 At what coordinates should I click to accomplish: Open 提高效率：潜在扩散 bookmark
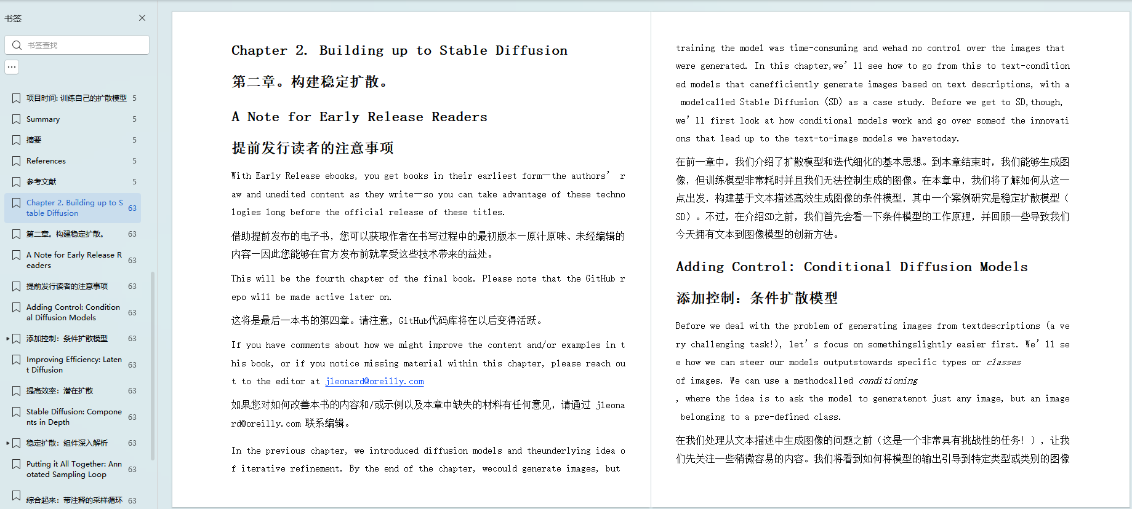60,391
